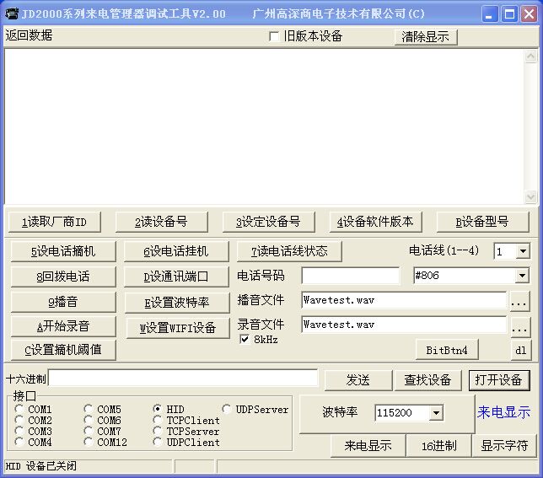Click the dl button
Screen dimensions: 543x478
[520, 350]
